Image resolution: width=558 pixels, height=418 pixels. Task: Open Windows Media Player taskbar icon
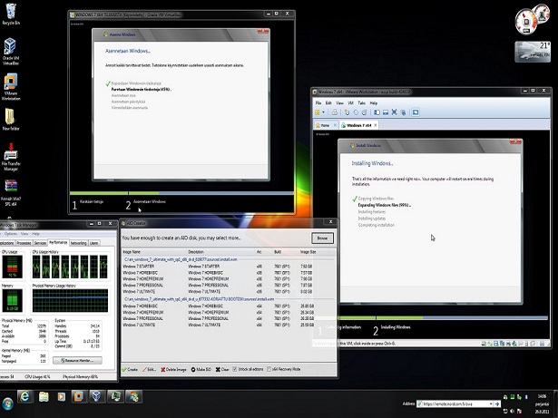click(61, 396)
